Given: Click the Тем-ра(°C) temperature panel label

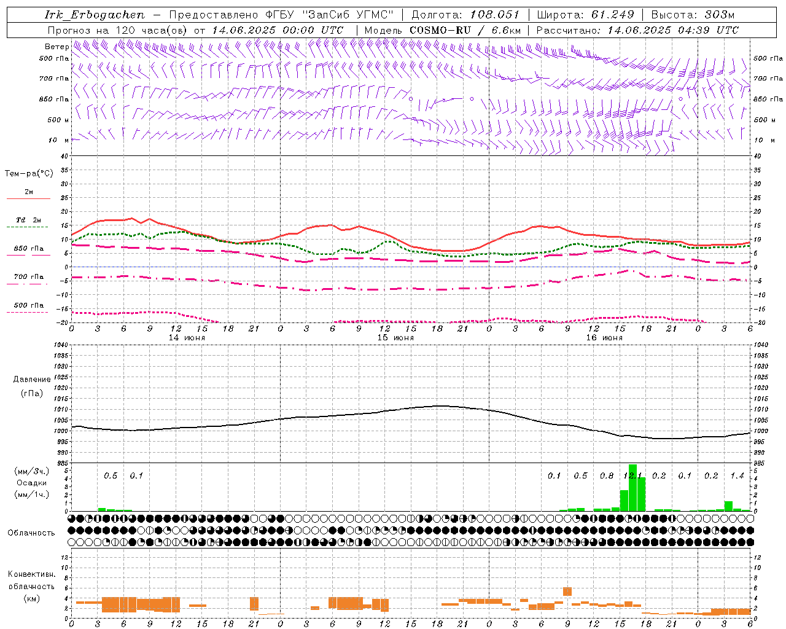Looking at the screenshot, I should pyautogui.click(x=29, y=174).
